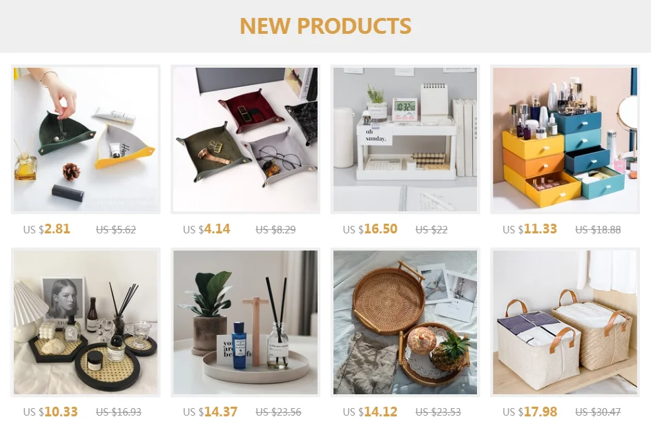Click the NEW PRODUCTS heading
Image resolution: width=651 pixels, height=444 pixels.
click(326, 26)
